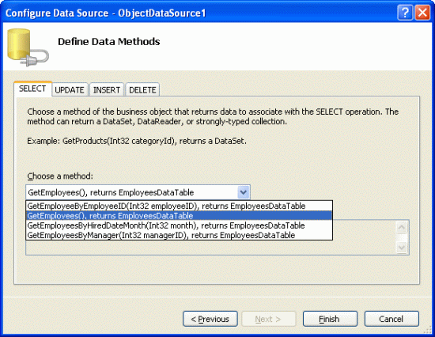
Task: Go back with the Previous button
Action: click(x=210, y=319)
